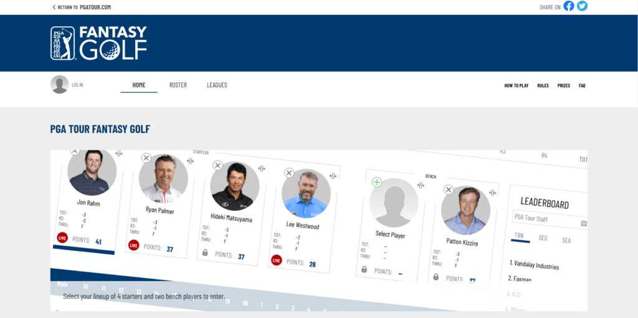Remove Lee Westwood with the X icon
This screenshot has height=318, width=638.
tap(289, 173)
